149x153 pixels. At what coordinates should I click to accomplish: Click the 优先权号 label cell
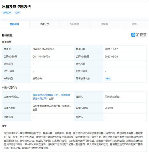[x=16, y=64]
